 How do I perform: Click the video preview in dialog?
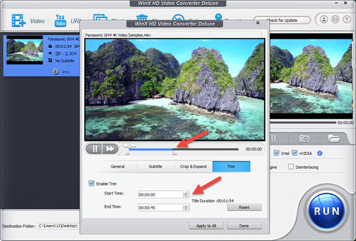(x=175, y=89)
